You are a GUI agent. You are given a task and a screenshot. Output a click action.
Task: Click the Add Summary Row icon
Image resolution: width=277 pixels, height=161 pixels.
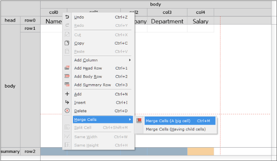(67, 85)
